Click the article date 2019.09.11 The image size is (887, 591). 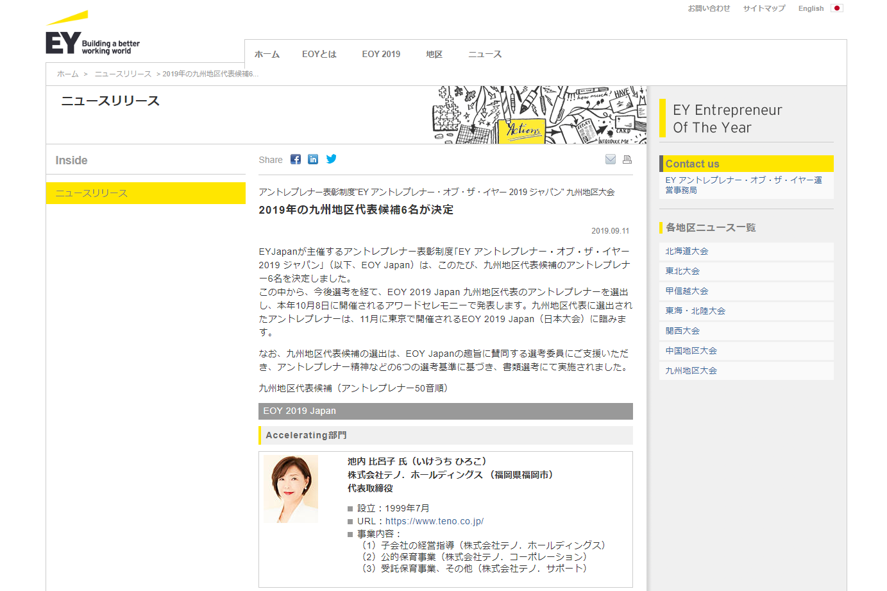click(x=610, y=231)
